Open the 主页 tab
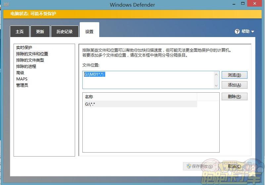 pyautogui.click(x=20, y=31)
